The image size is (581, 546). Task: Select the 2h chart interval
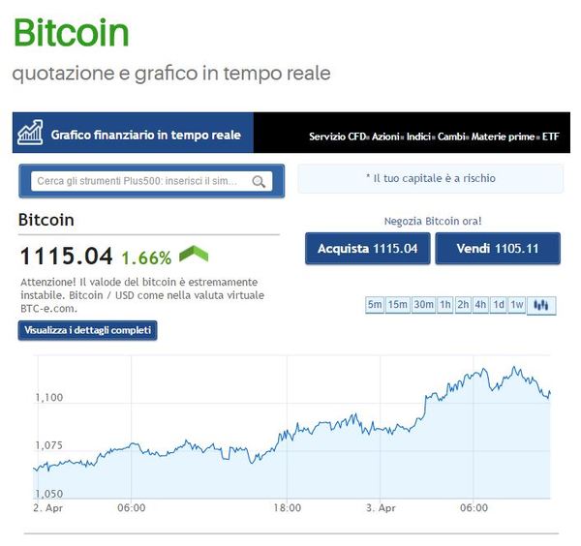point(463,305)
